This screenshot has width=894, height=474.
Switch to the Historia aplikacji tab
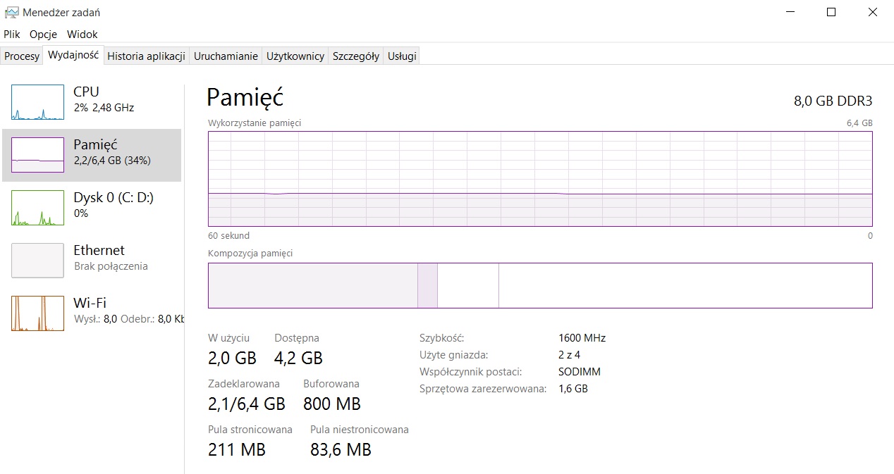pyautogui.click(x=146, y=56)
